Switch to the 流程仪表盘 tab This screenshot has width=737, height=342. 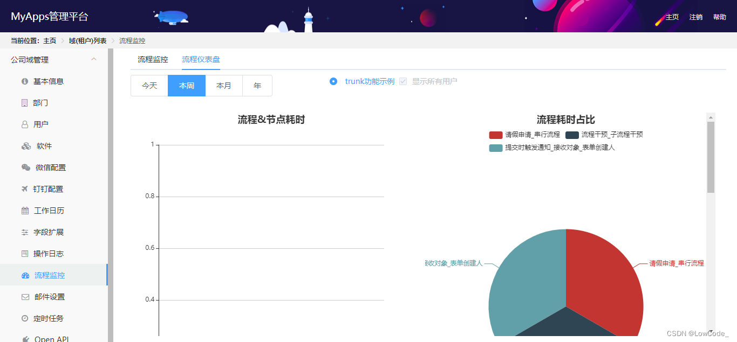click(201, 59)
